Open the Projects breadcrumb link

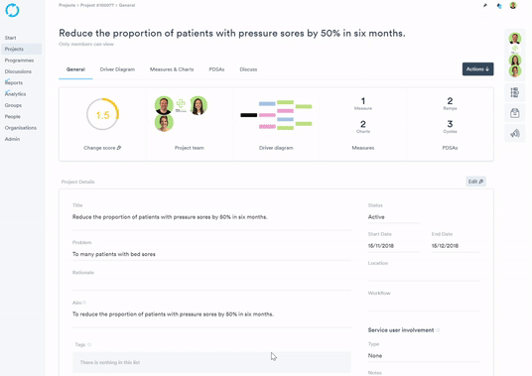(x=66, y=5)
